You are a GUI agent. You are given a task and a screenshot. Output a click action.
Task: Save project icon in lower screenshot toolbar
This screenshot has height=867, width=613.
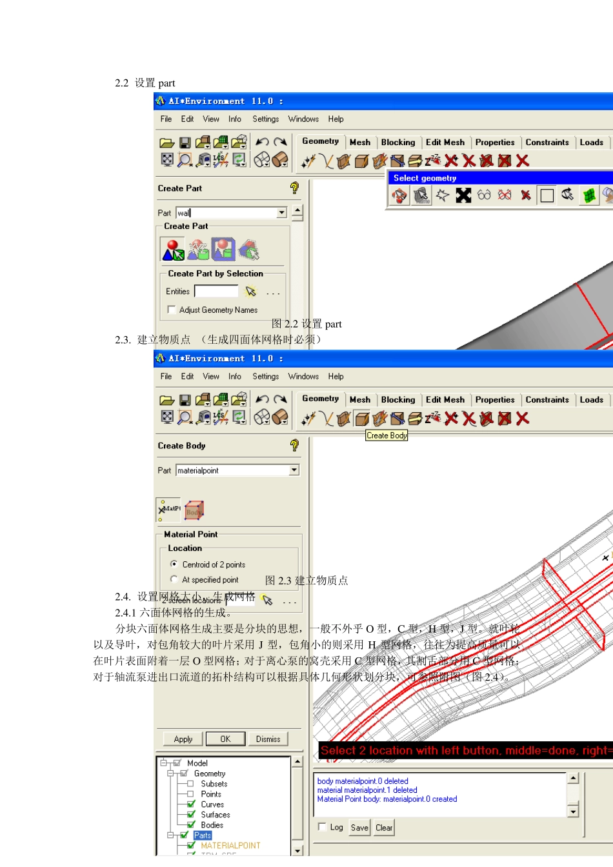click(x=185, y=400)
